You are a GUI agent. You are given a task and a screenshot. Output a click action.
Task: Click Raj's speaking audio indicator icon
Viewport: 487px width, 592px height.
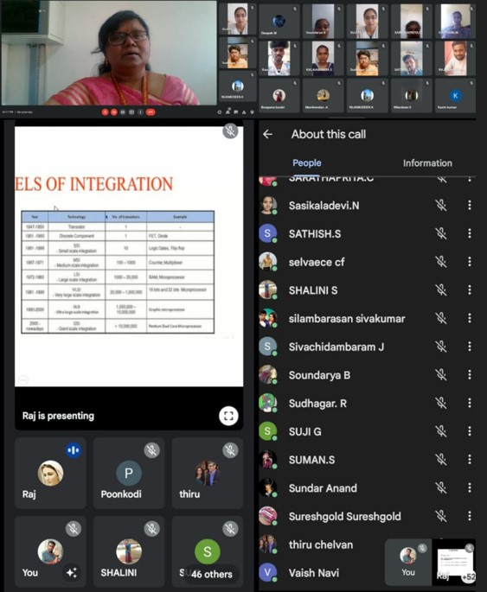(x=74, y=450)
